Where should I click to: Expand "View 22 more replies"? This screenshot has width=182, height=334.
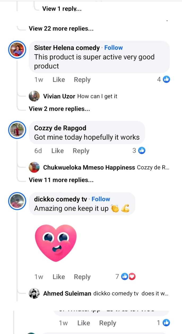coord(61,28)
